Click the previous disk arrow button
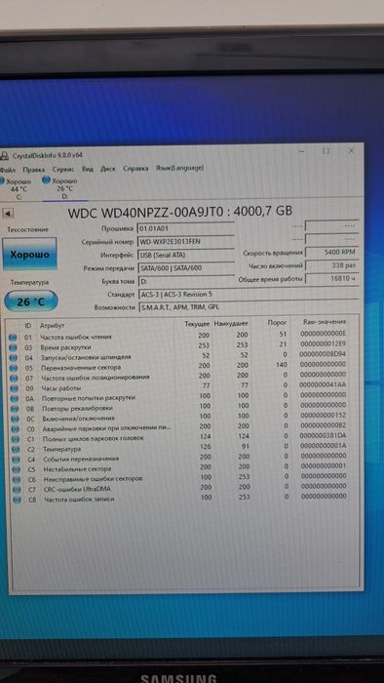The height and width of the screenshot is (683, 384). click(x=8, y=213)
